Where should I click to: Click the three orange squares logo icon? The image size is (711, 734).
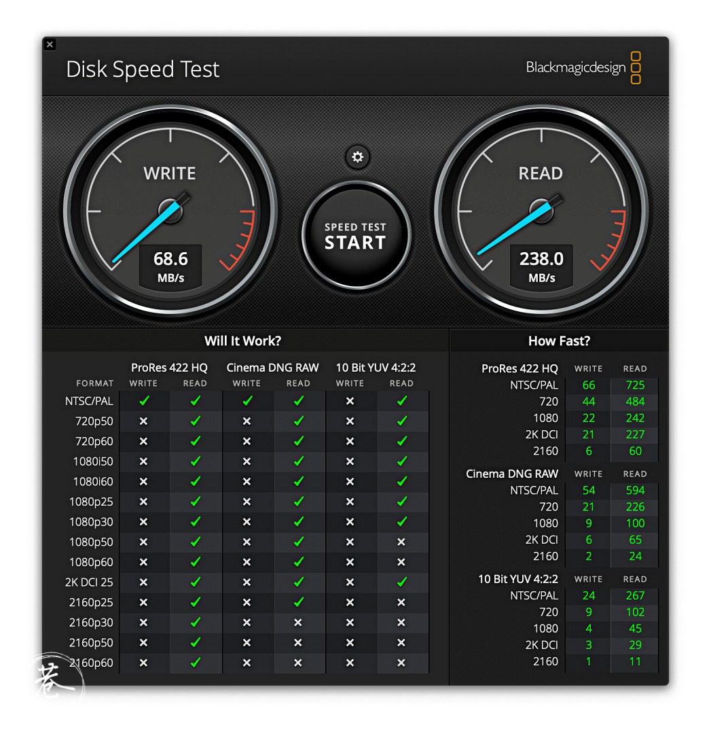(636, 68)
